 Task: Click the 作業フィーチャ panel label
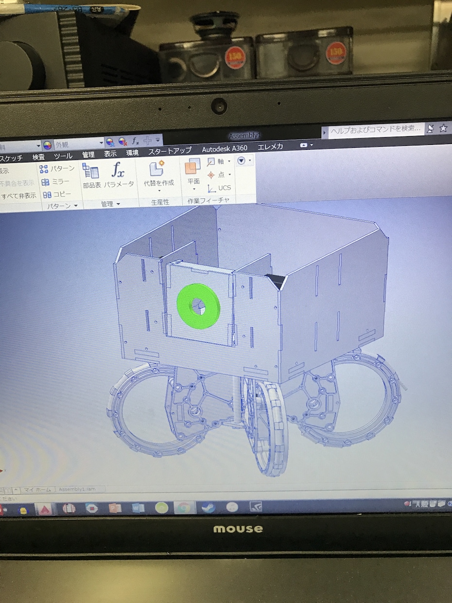click(x=209, y=200)
